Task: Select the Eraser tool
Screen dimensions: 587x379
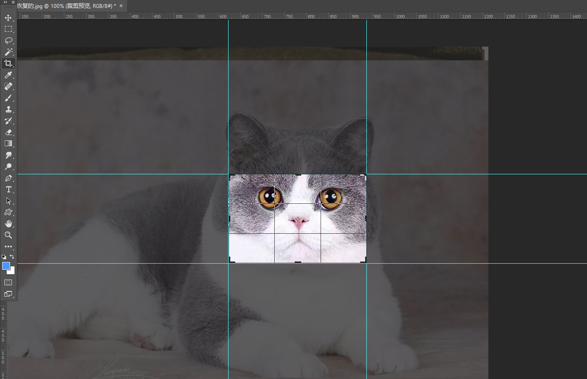Action: point(8,132)
